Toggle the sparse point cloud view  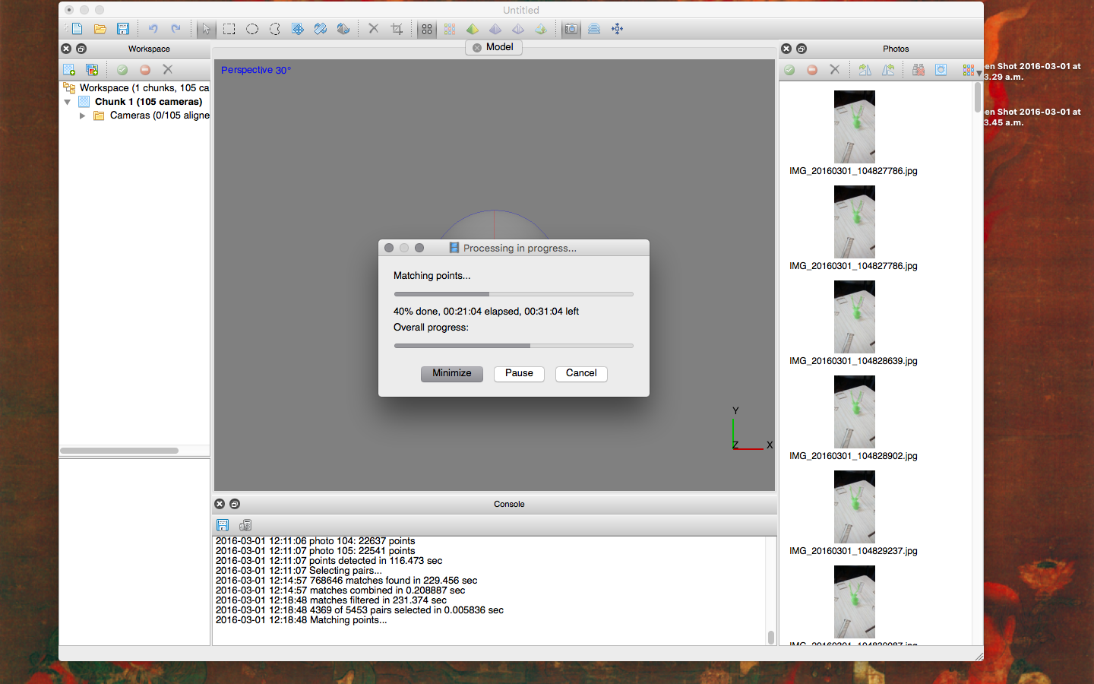point(427,29)
